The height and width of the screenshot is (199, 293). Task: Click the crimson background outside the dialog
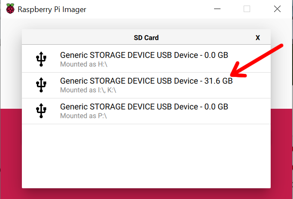point(11,153)
